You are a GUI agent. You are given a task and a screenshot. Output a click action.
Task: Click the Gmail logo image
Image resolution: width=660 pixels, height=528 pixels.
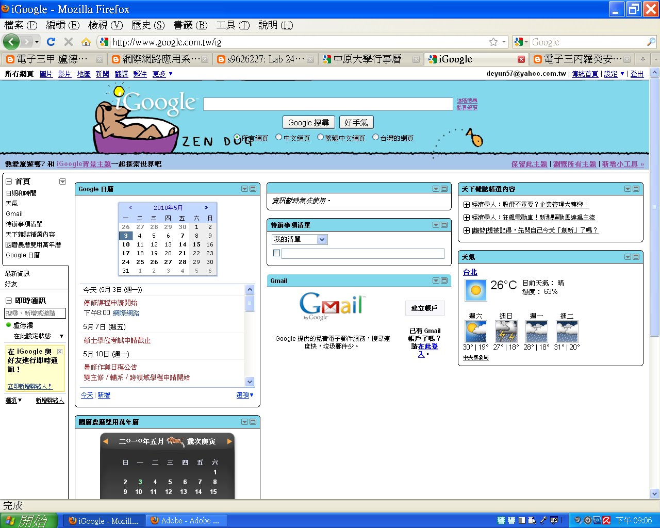(x=332, y=306)
